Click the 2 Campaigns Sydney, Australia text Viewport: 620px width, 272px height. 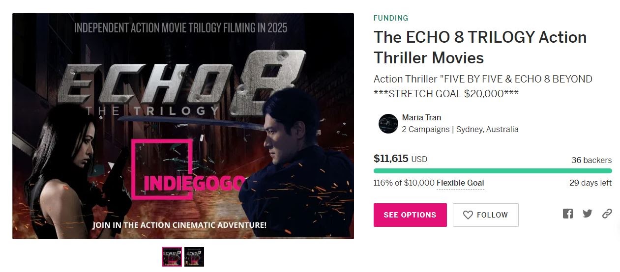click(x=460, y=130)
